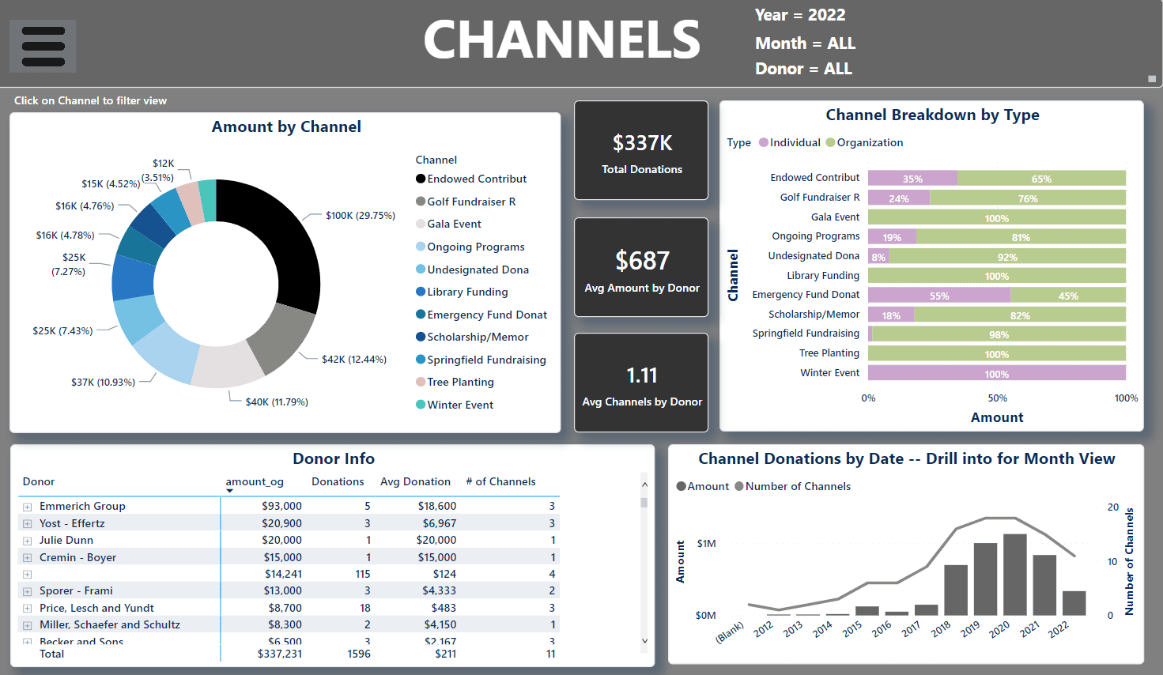Select Springfield Fundraising legend item
The image size is (1163, 675).
click(481, 360)
